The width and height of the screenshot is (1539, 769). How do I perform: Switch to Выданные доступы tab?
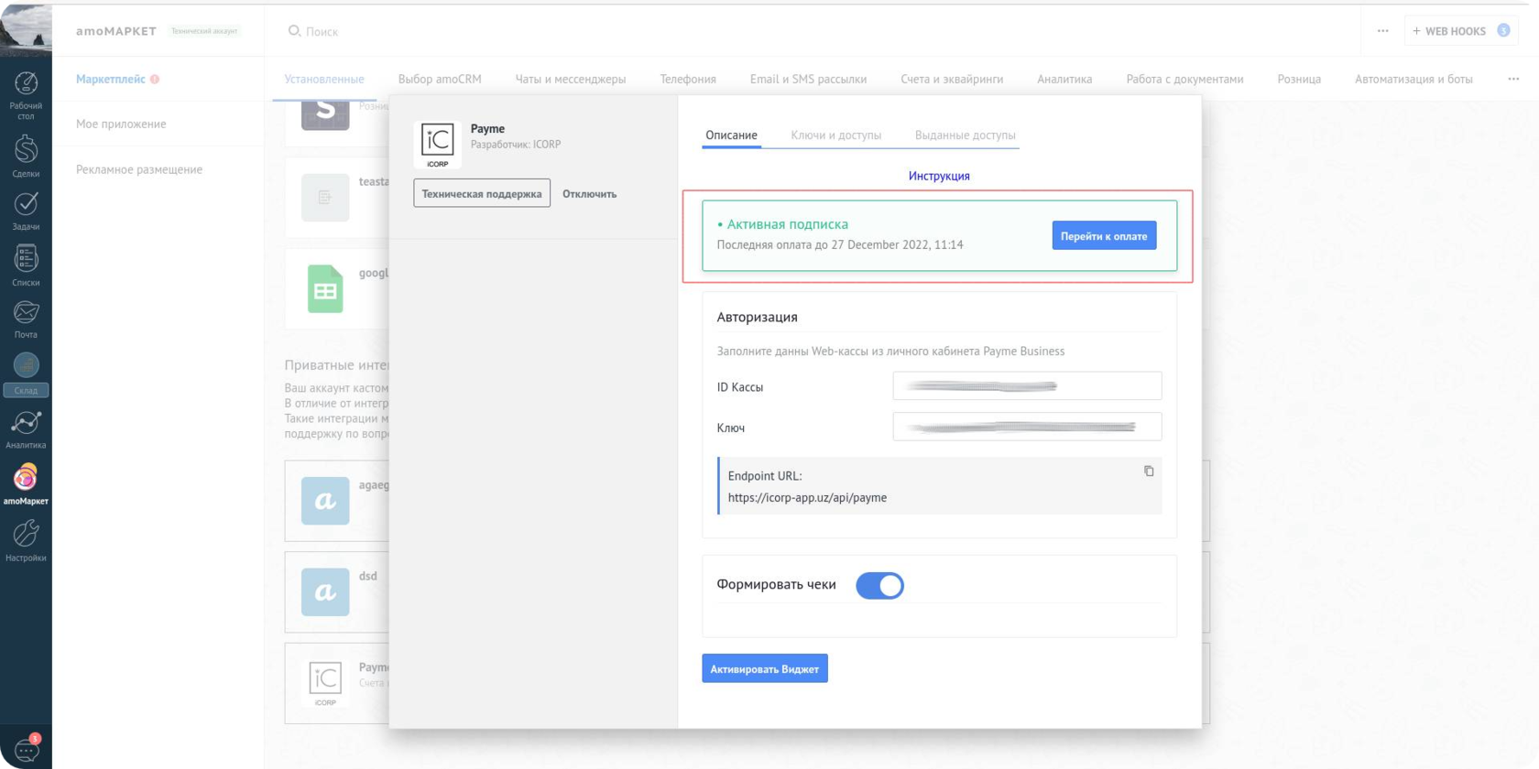[965, 135]
